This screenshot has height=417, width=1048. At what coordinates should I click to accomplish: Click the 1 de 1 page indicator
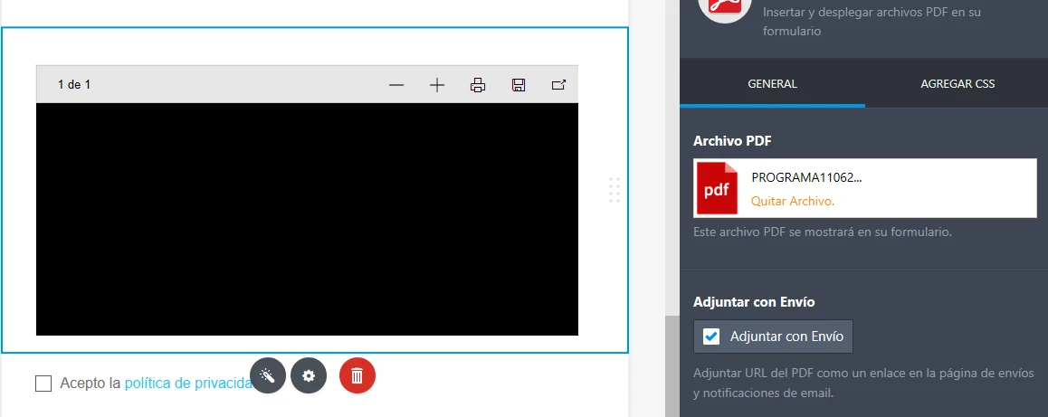pyautogui.click(x=74, y=85)
